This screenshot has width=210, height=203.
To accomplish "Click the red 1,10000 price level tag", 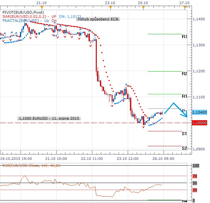I will (x=199, y=122).
